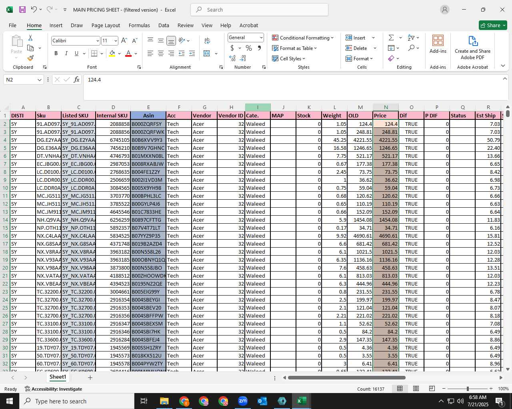Click Create and Share Adobe PDF
Image resolution: width=512 pixels, height=409 pixels.
472,47
